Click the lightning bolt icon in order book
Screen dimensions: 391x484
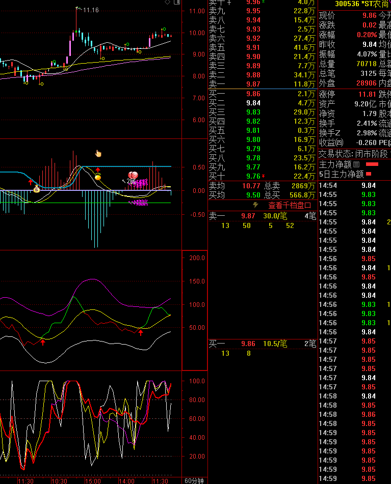pyautogui.click(x=256, y=205)
